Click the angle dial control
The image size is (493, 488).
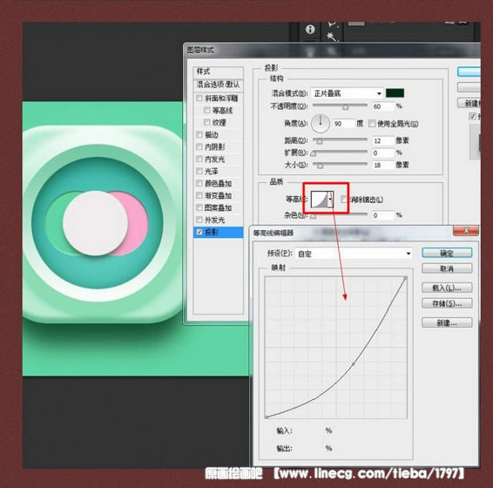(321, 124)
